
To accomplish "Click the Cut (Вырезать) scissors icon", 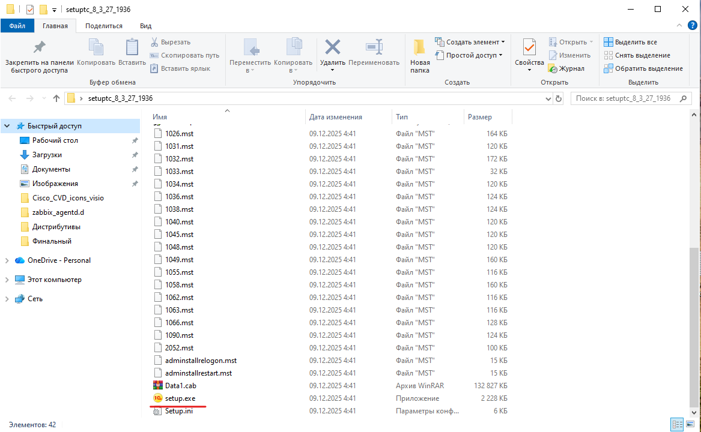I will point(154,42).
